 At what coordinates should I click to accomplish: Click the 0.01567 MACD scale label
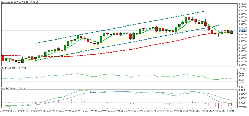[243, 90]
